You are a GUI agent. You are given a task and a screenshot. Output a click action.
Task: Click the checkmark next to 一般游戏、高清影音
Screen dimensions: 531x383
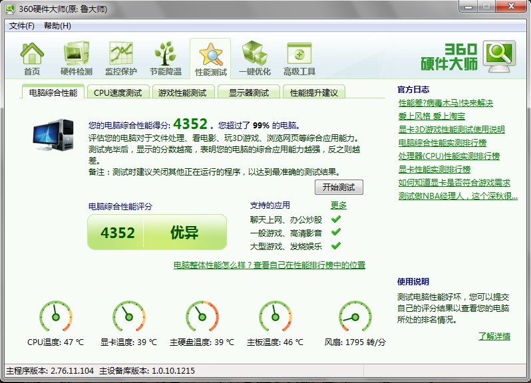point(336,232)
